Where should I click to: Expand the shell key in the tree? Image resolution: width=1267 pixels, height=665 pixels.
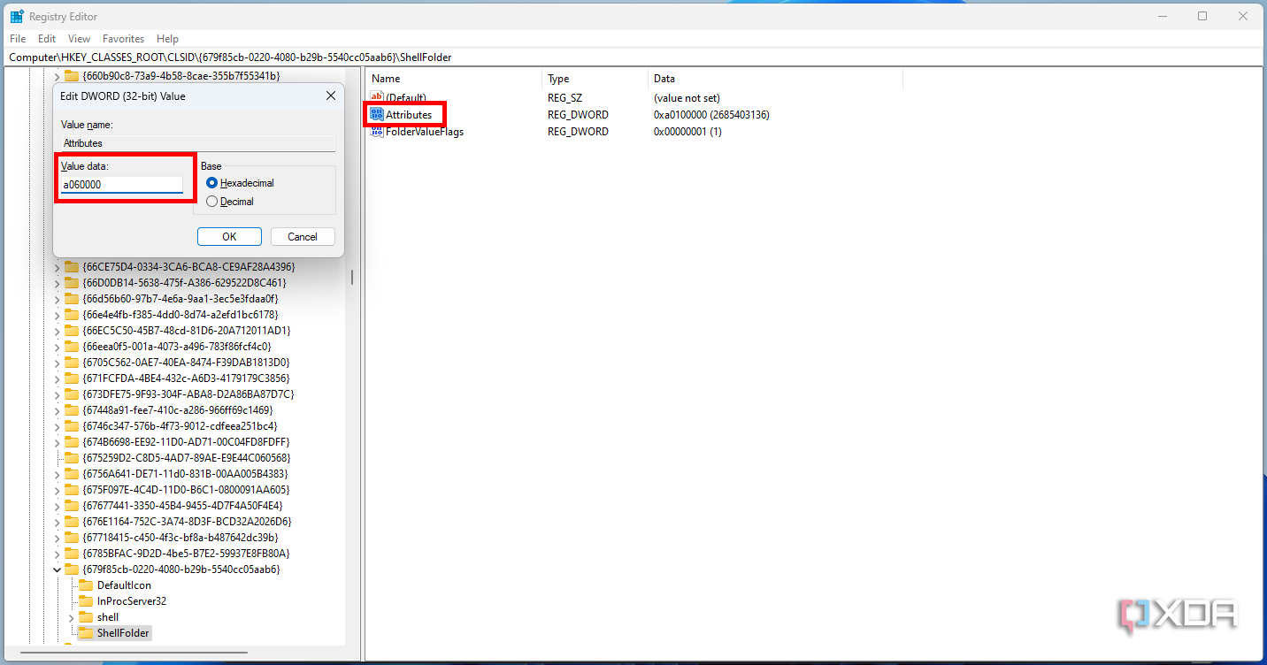coord(71,616)
